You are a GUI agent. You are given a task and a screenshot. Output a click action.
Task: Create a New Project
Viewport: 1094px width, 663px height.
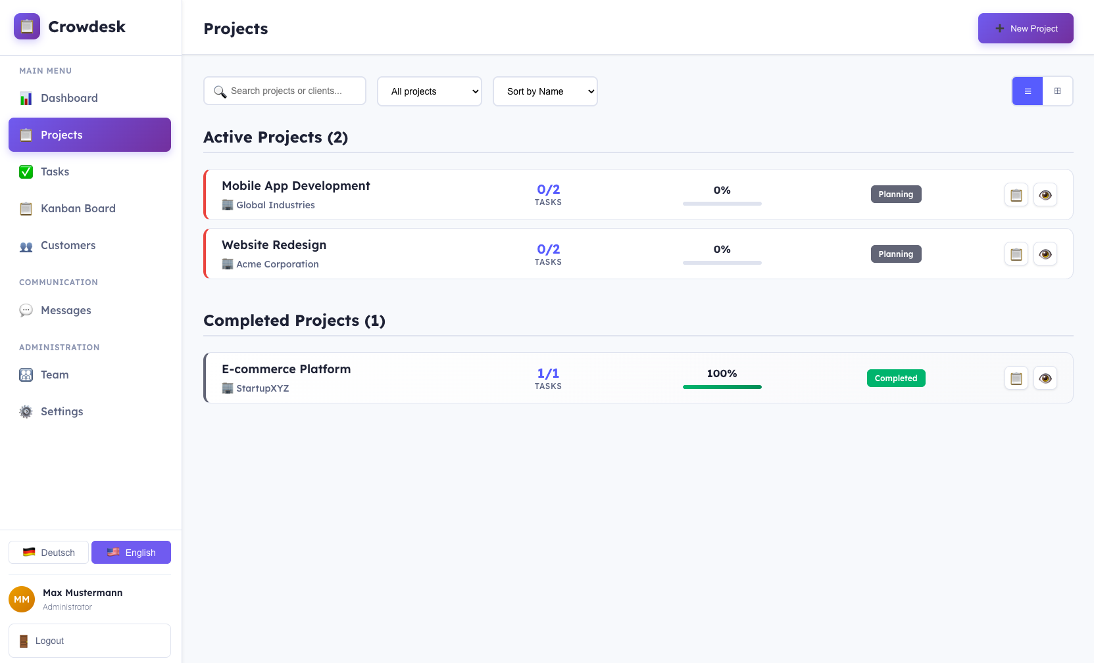point(1026,28)
